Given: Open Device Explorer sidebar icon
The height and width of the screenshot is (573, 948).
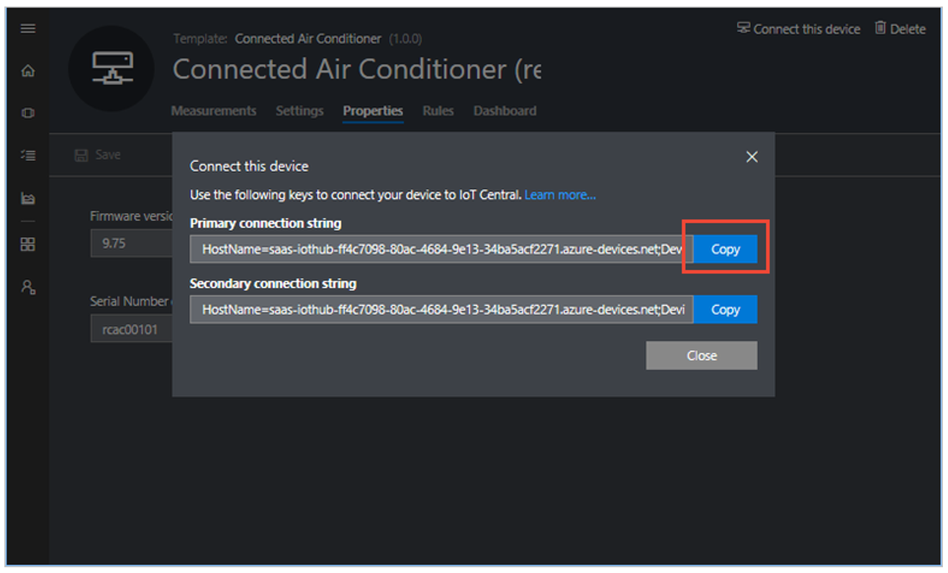Looking at the screenshot, I should tap(28, 113).
